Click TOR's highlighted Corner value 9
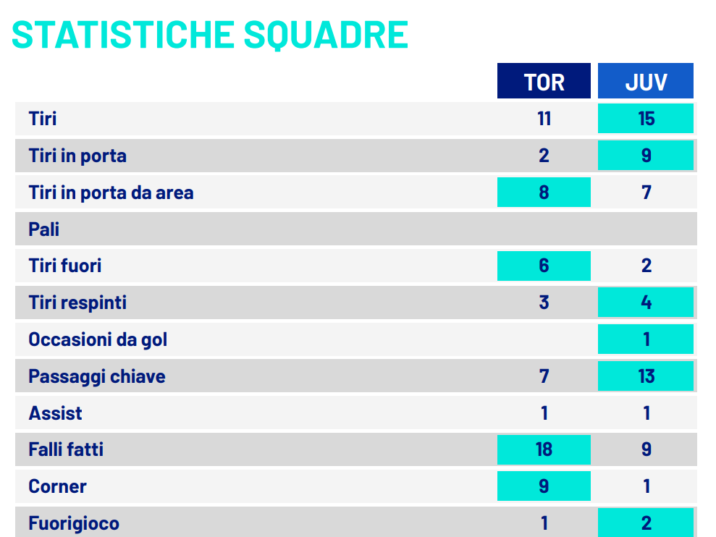Viewport: 716px width, 537px height. point(544,486)
